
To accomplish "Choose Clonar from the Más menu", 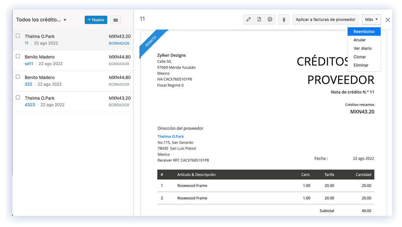I will click(360, 57).
